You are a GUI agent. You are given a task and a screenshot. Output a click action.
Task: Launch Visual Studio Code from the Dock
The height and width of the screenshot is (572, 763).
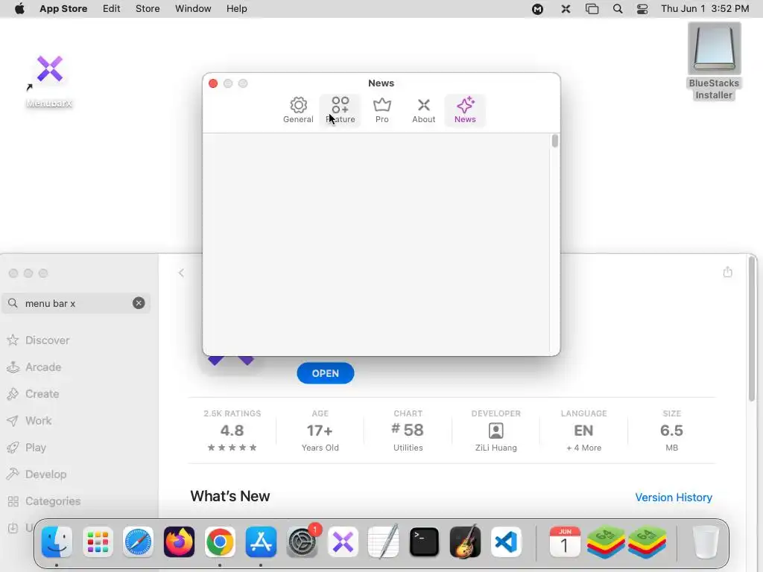(x=506, y=542)
